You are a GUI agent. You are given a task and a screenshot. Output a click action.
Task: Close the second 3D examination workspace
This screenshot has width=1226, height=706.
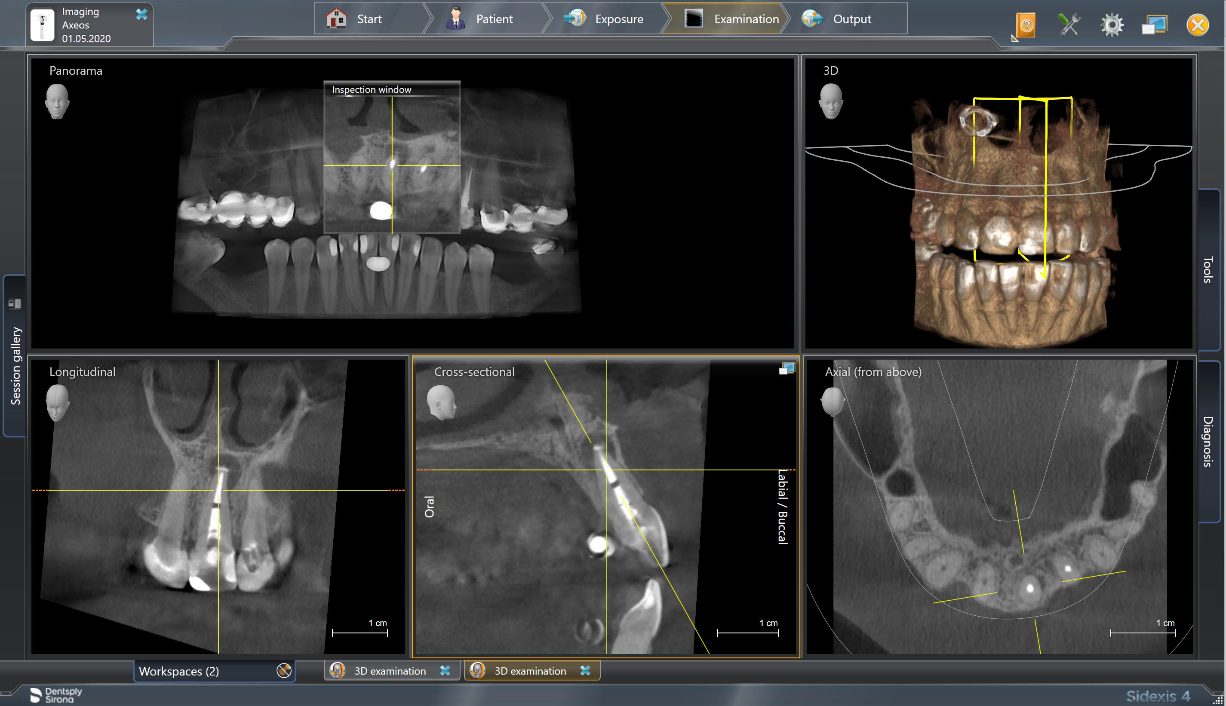(x=585, y=671)
